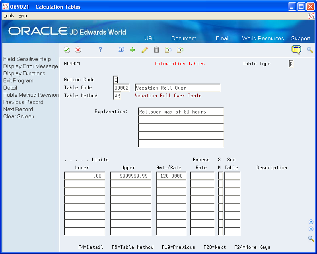Viewport: 317px width, 254px height.
Task: Click the Previous Record arrow toolbar icon
Action: pos(168,50)
